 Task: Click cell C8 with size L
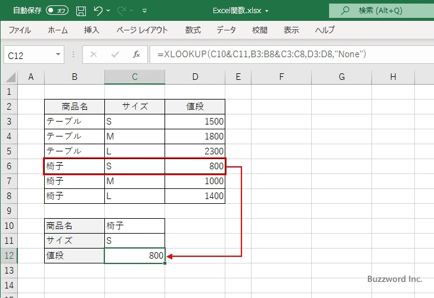pos(135,196)
